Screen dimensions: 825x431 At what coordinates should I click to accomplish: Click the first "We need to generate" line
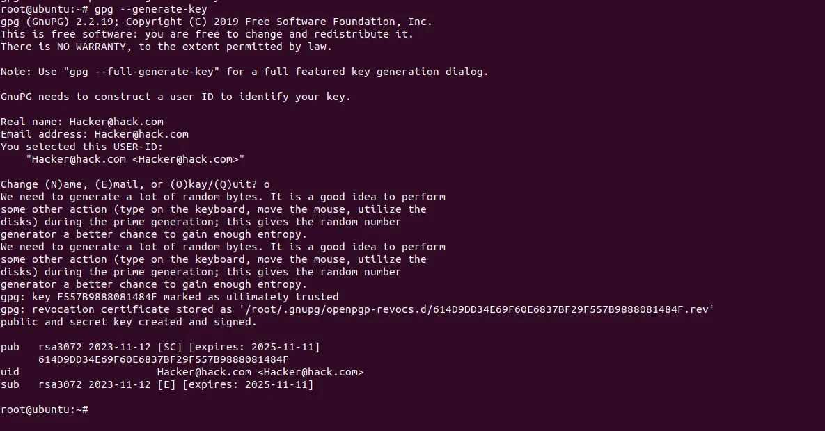coord(223,197)
